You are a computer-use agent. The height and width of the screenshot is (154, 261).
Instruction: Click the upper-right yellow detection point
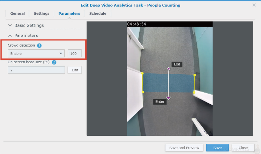pos(195,75)
